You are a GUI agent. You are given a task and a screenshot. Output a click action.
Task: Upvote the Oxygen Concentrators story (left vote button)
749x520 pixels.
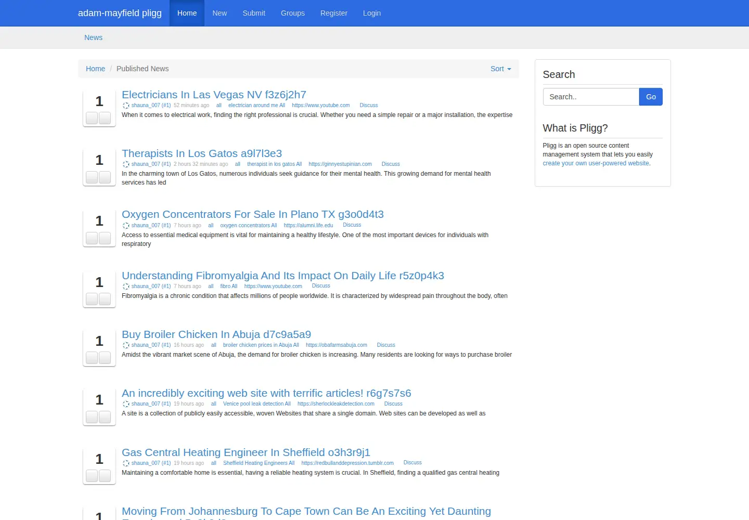coord(92,238)
